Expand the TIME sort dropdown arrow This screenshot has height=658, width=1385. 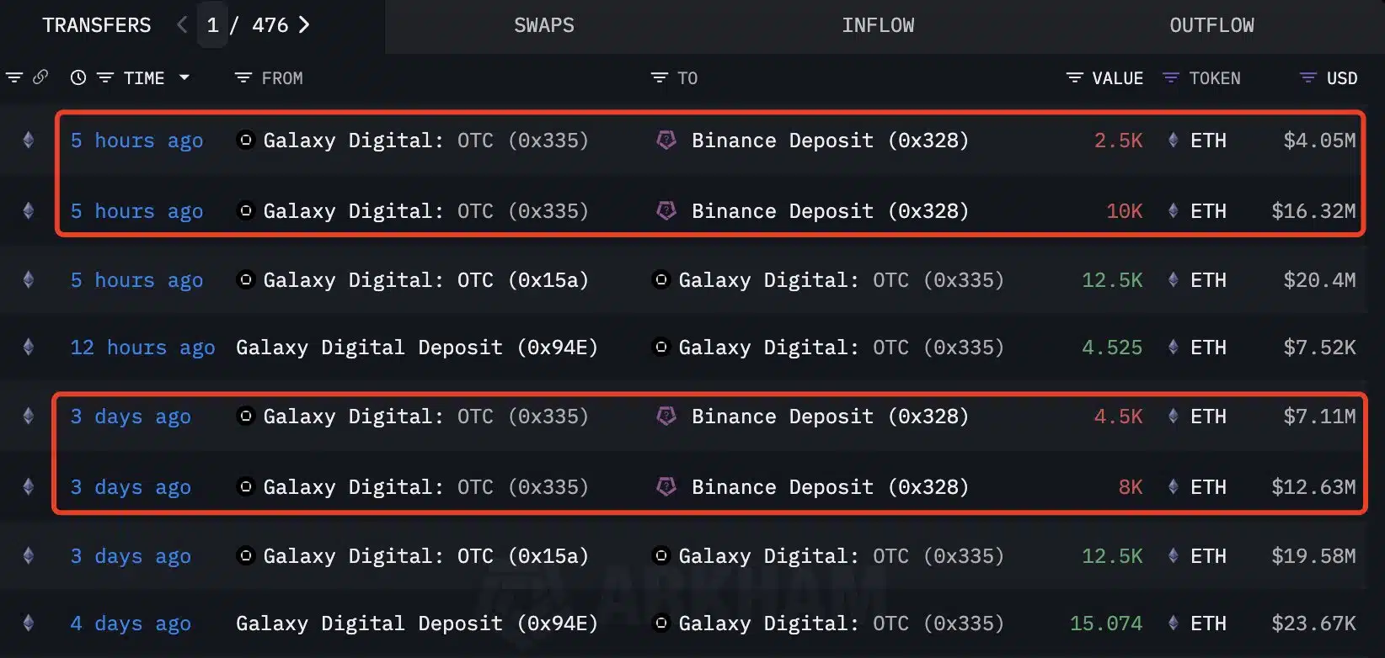(184, 77)
